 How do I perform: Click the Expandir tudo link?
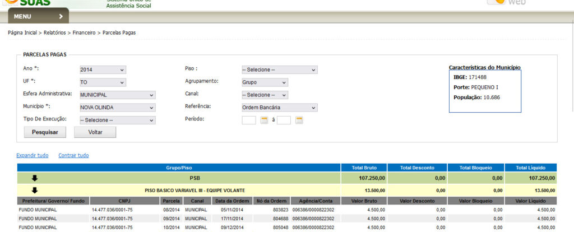click(32, 155)
